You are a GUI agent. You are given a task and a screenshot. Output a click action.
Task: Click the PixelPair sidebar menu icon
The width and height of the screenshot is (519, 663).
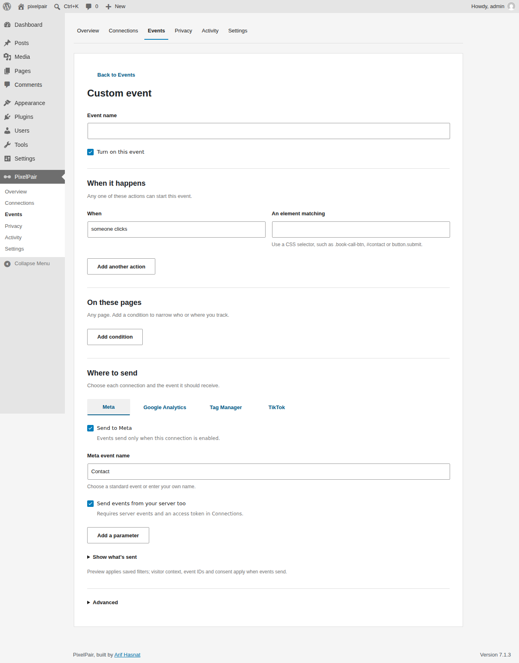(x=7, y=177)
